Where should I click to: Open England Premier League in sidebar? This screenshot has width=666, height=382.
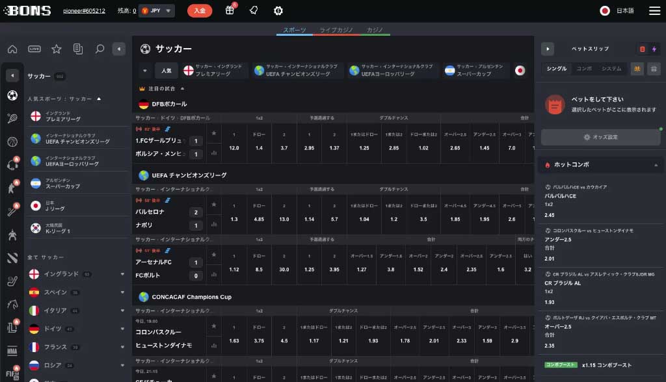[78, 116]
